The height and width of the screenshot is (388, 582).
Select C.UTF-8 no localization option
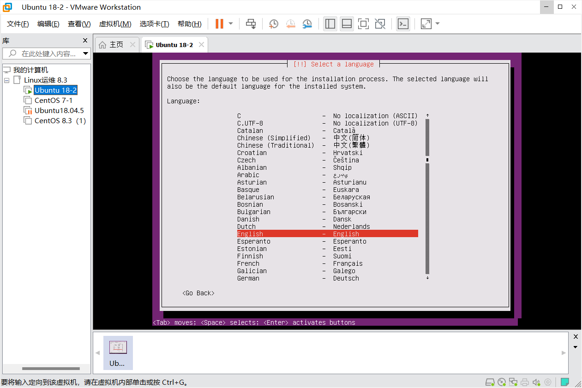[x=327, y=123]
